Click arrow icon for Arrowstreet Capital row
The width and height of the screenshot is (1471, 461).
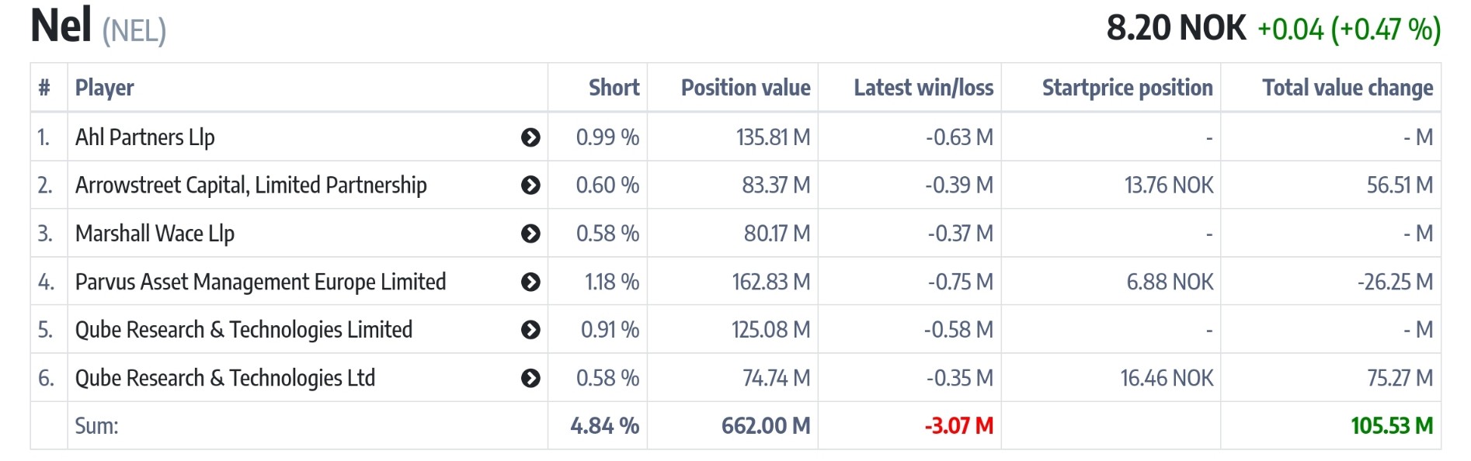(x=530, y=185)
